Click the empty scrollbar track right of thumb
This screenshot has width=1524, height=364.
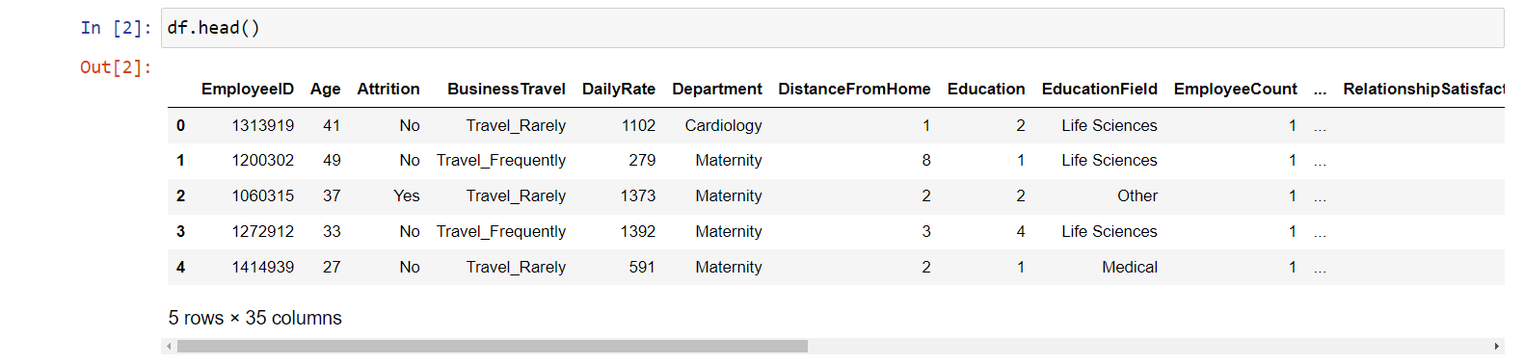pyautogui.click(x=1148, y=347)
